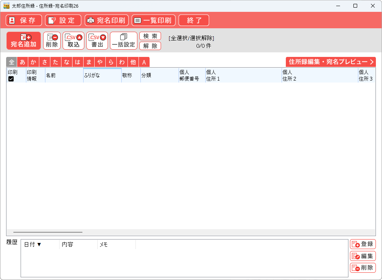Open 住所録編集・宛名プレビュー panel
The height and width of the screenshot is (280, 382).
(x=330, y=62)
